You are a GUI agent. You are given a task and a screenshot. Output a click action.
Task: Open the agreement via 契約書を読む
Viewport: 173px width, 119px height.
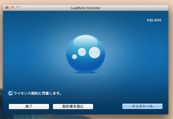point(73,106)
